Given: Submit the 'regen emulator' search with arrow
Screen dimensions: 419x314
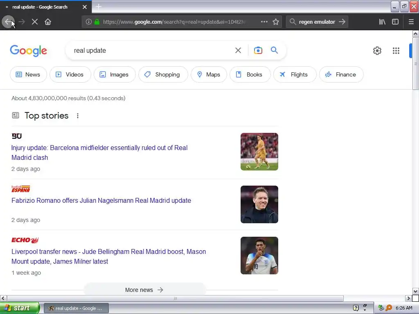Looking at the screenshot, I should (342, 22).
